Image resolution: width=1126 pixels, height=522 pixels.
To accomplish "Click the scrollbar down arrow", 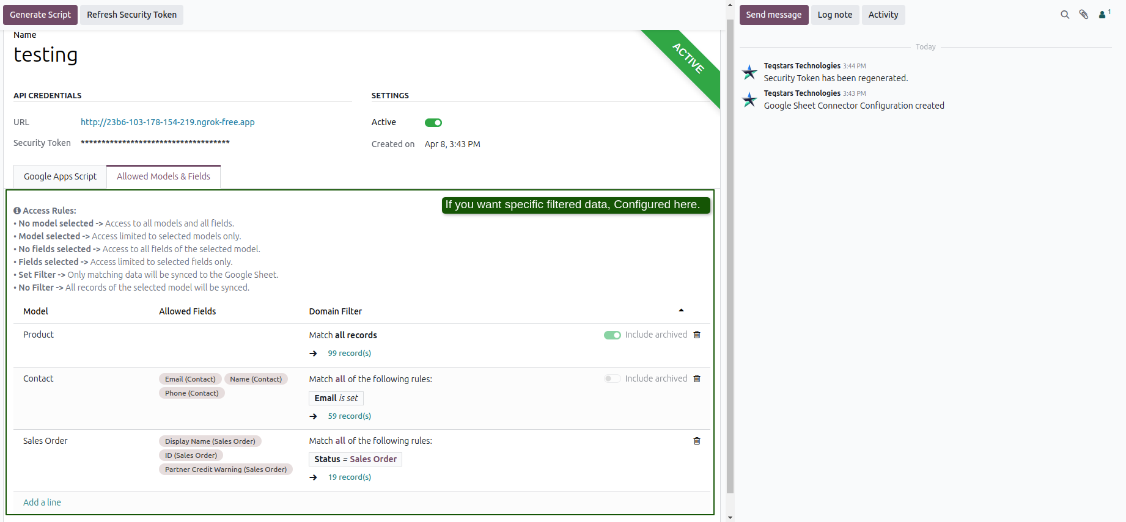I will pyautogui.click(x=730, y=517).
